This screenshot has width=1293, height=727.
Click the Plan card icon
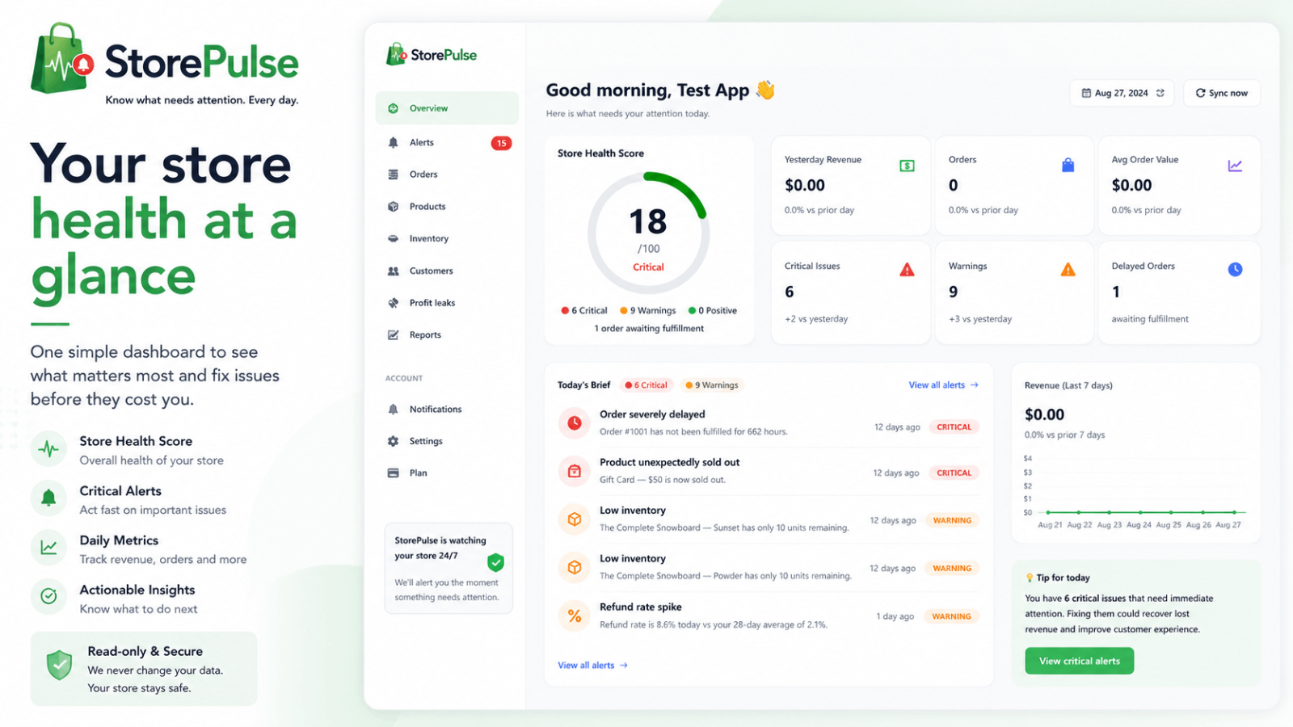coord(393,473)
